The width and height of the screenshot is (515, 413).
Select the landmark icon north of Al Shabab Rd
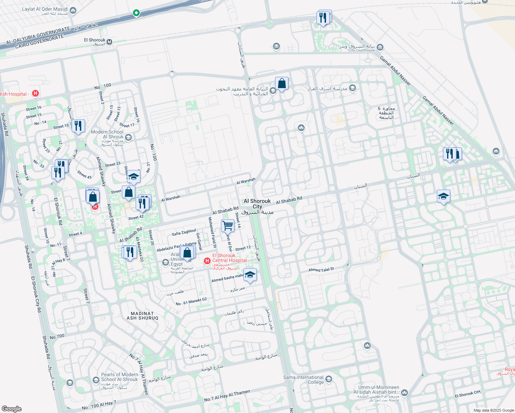(x=301, y=128)
